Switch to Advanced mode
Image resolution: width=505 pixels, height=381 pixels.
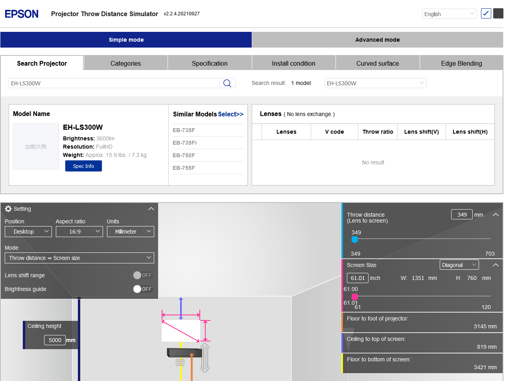point(378,40)
